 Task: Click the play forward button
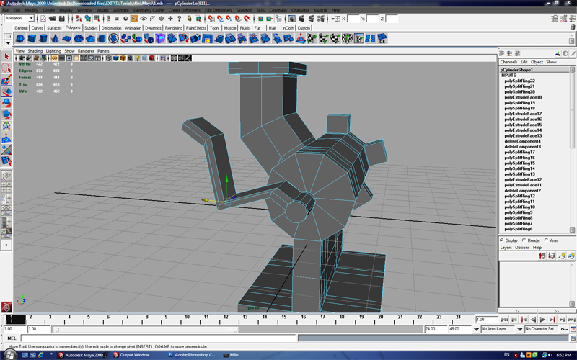tap(542, 319)
